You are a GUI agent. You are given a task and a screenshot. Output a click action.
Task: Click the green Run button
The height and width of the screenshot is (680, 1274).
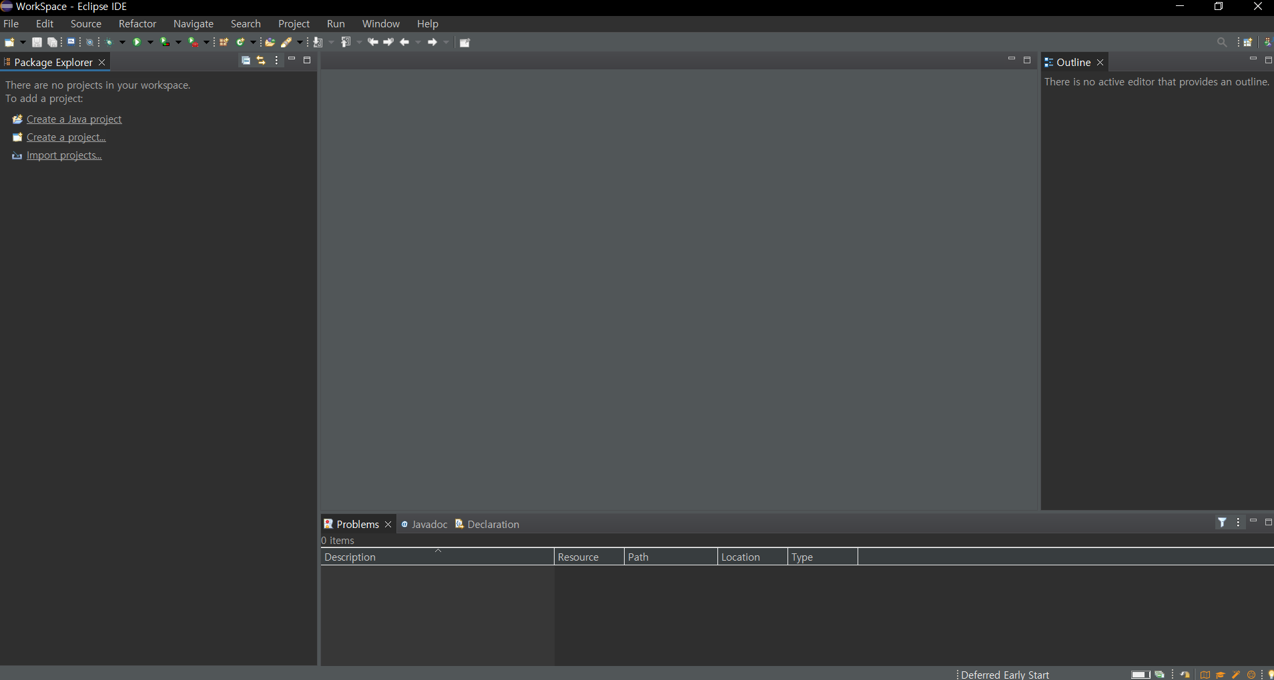coord(137,42)
